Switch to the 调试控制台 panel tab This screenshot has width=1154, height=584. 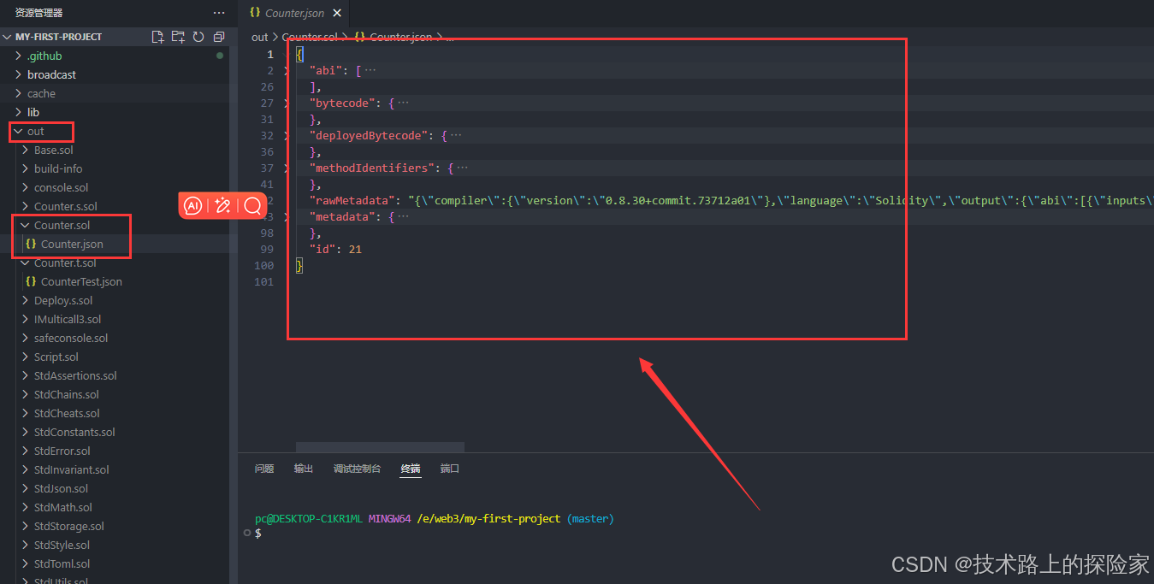pos(357,469)
